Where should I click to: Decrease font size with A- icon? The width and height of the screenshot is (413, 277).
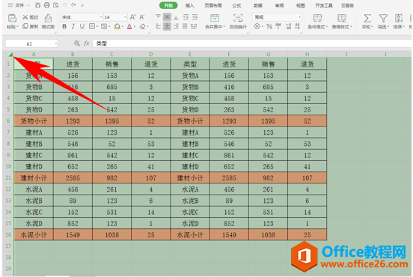click(x=141, y=17)
